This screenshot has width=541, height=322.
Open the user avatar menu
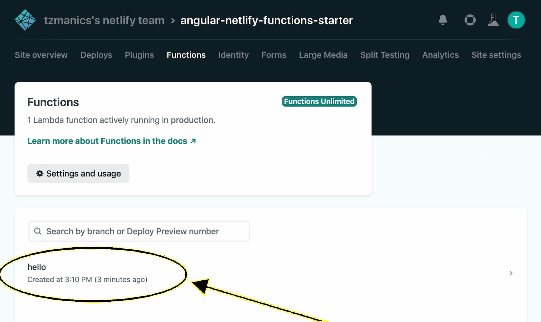click(x=516, y=20)
